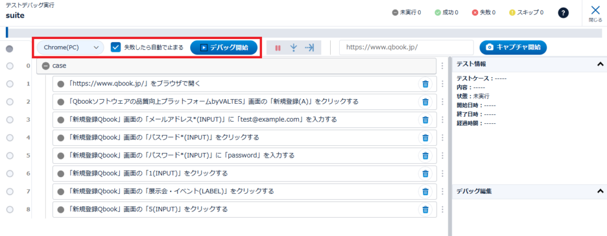Collapse the デバッグ編集 panel
607x236 pixels.
[x=600, y=191]
